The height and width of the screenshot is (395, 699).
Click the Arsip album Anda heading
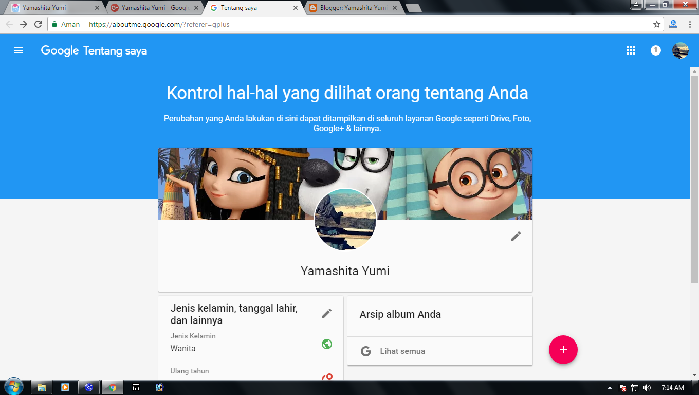[400, 314]
